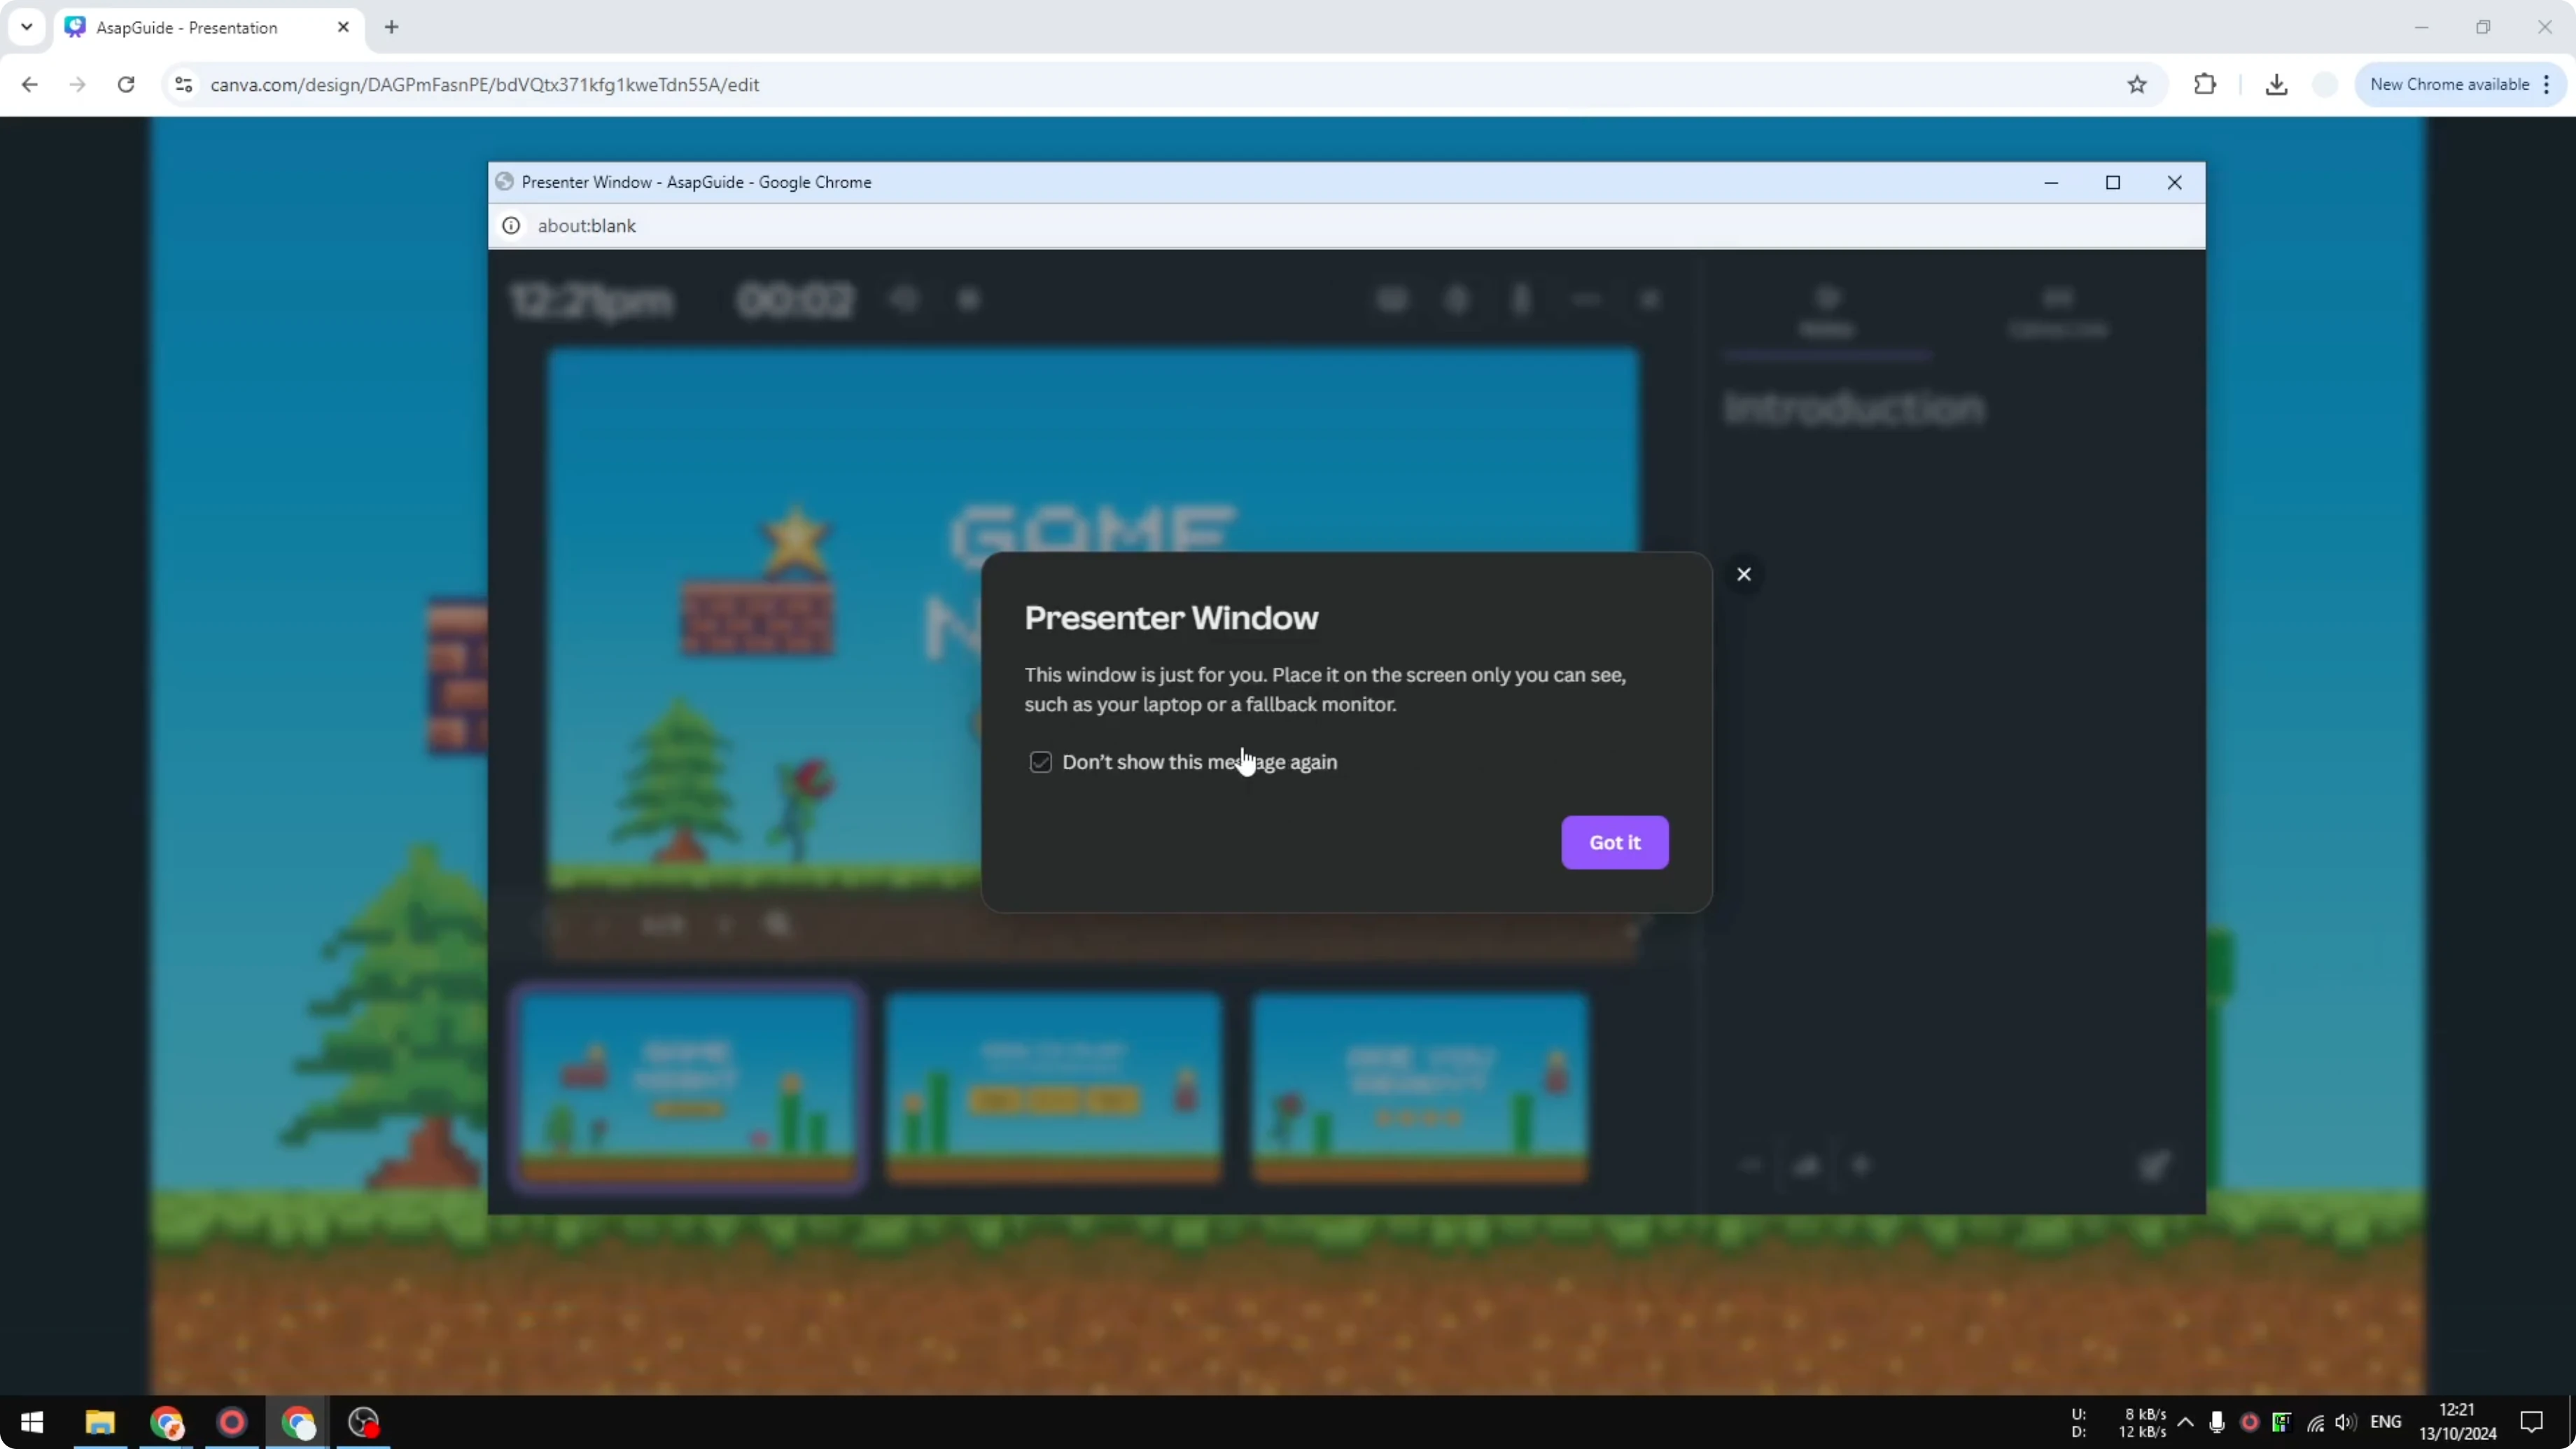The width and height of the screenshot is (2576, 1449).
Task: Expand the hidden system tray icons chevron
Action: tap(2185, 1422)
